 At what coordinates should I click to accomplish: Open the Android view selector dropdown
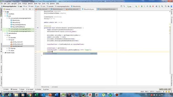[x=8, y=9]
